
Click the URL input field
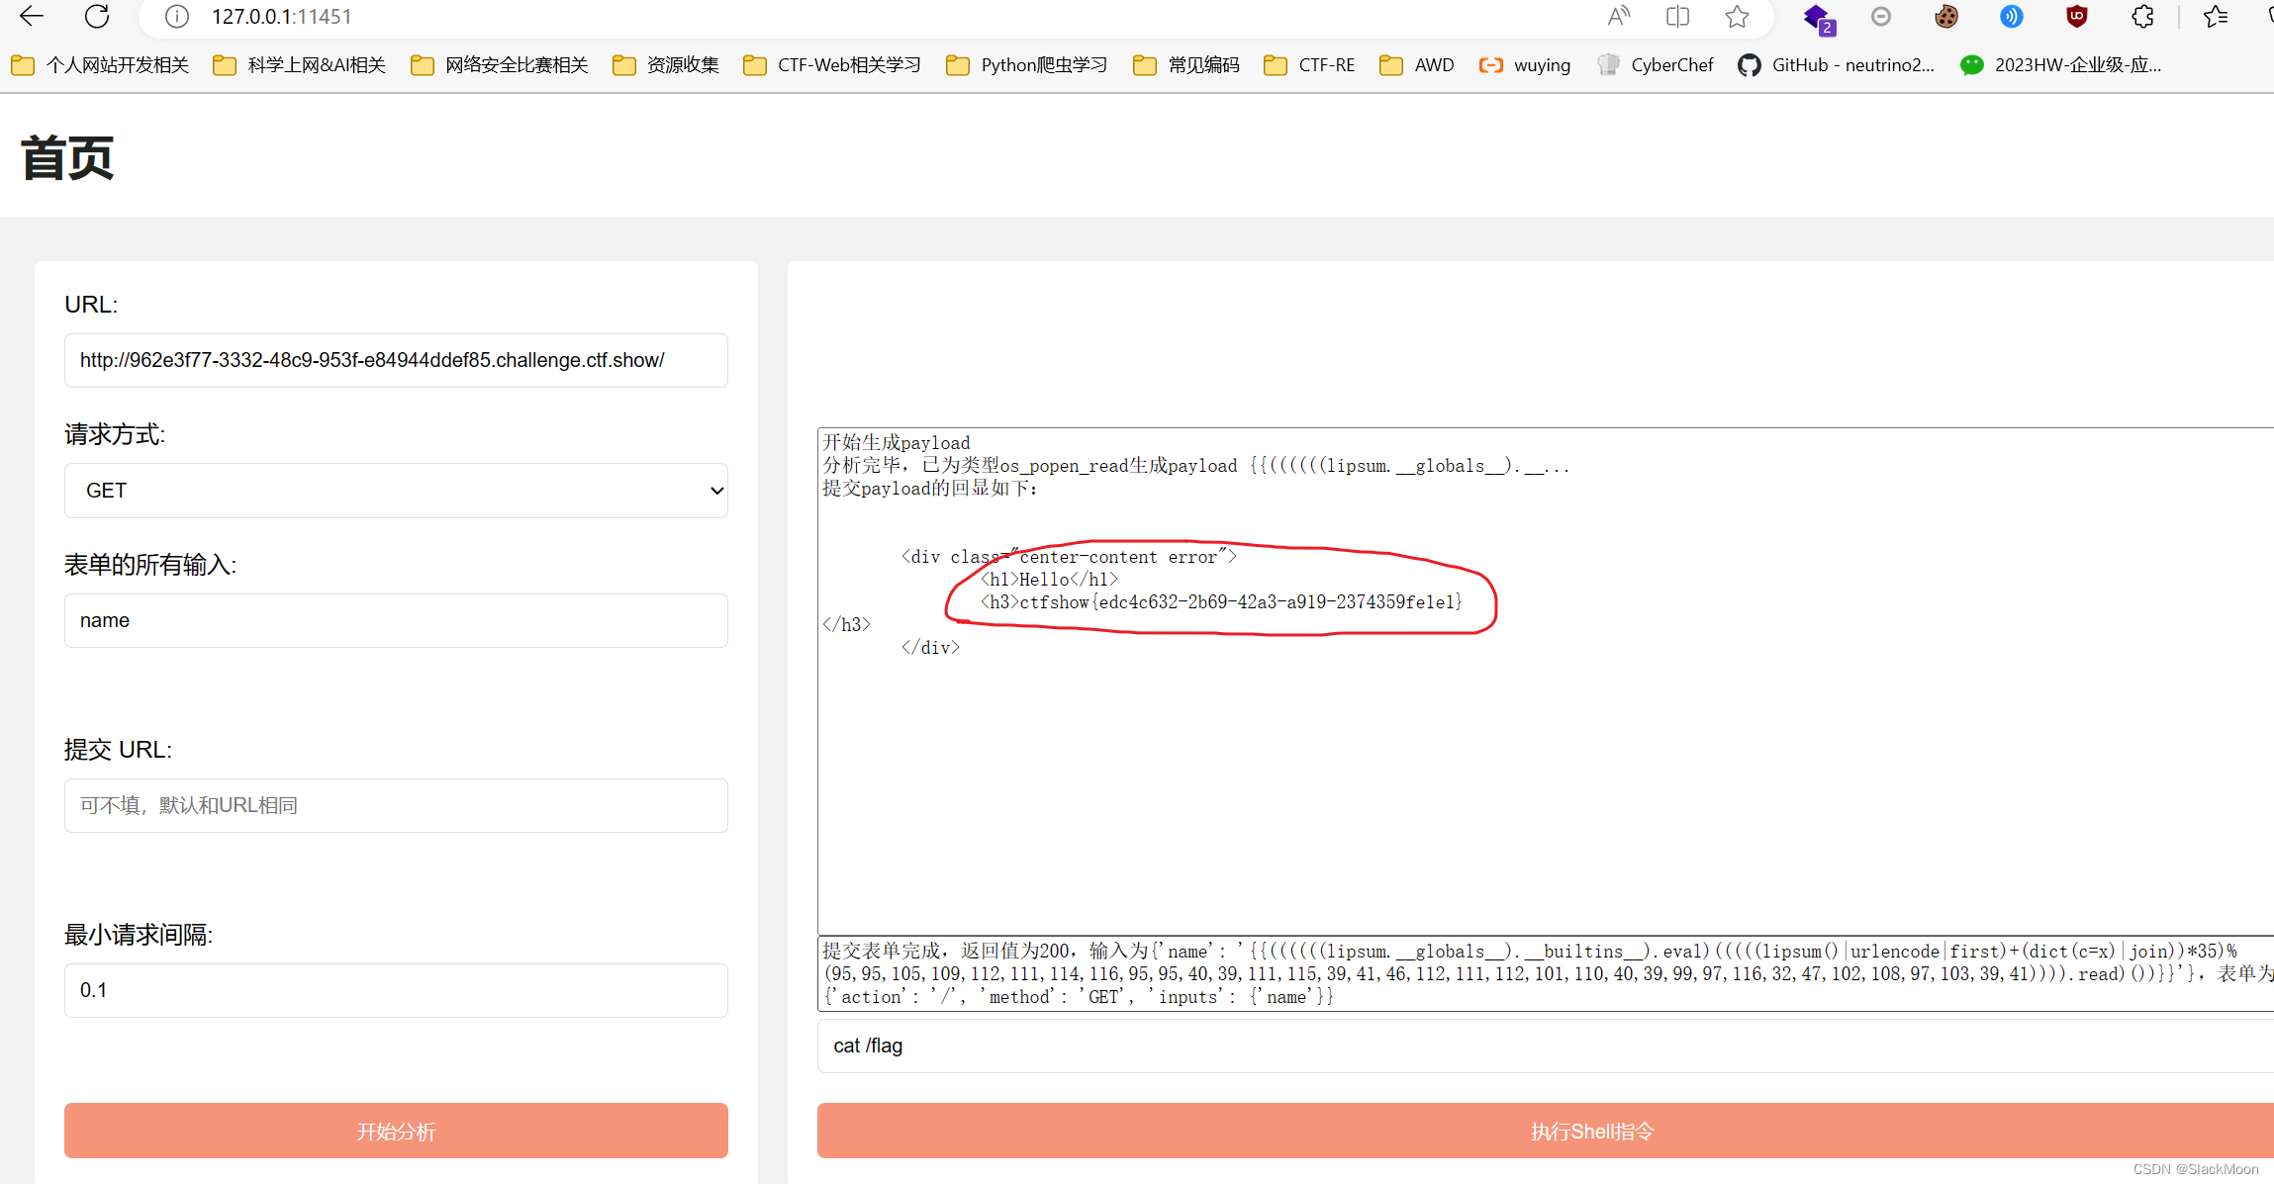pos(396,360)
